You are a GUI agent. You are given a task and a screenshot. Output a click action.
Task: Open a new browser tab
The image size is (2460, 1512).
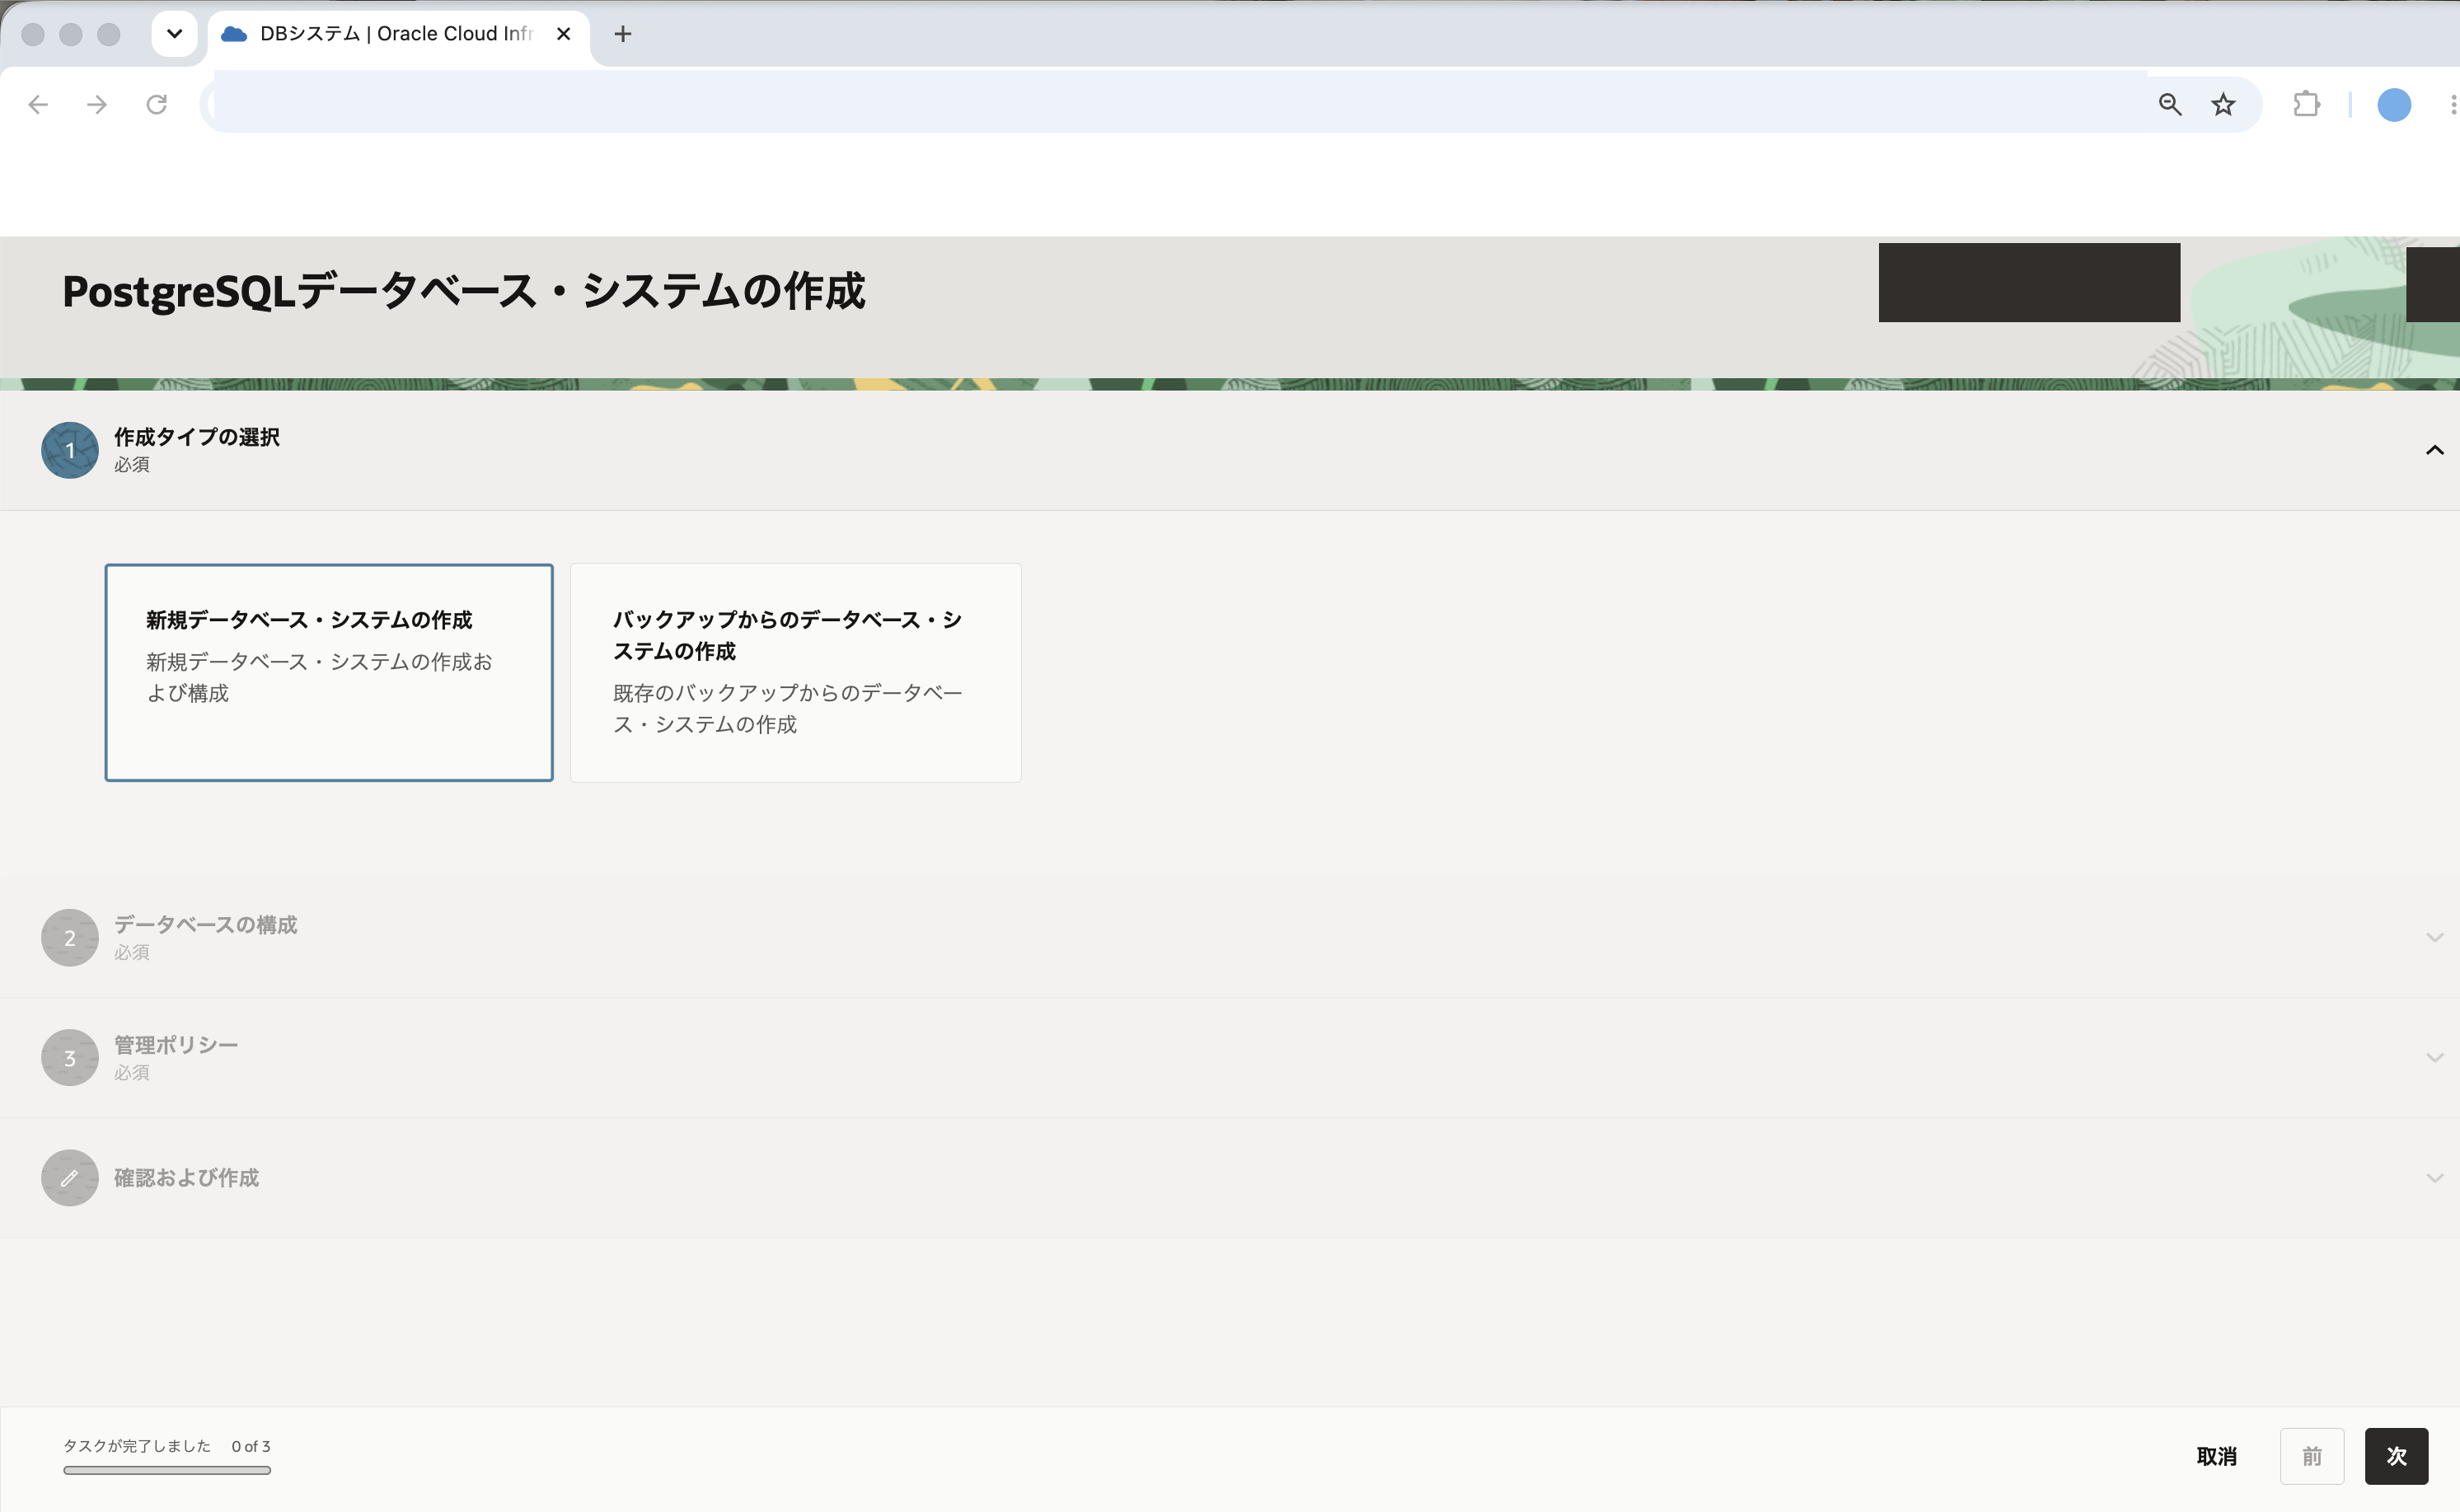click(x=622, y=34)
